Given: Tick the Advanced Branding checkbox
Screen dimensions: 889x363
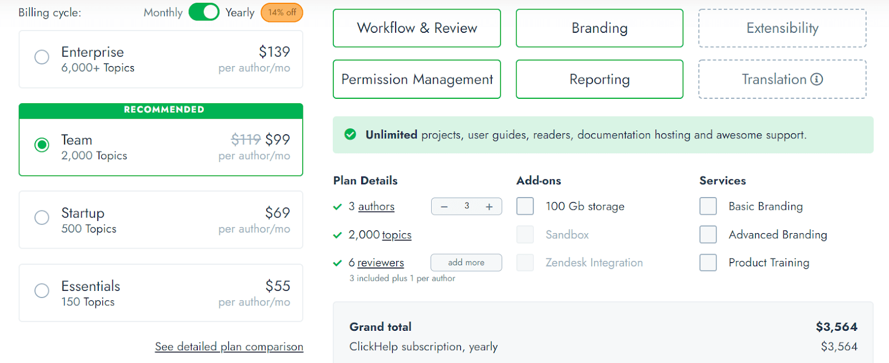Looking at the screenshot, I should coord(708,235).
